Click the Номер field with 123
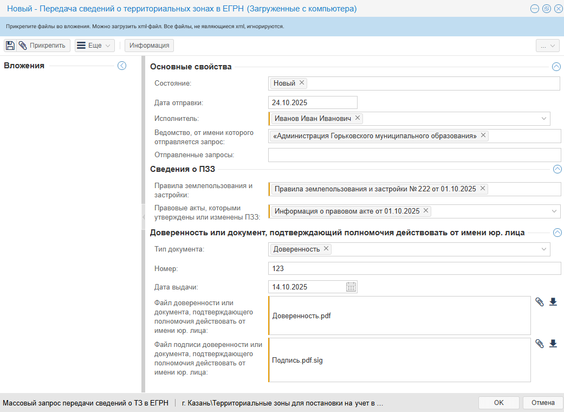 tap(414, 268)
